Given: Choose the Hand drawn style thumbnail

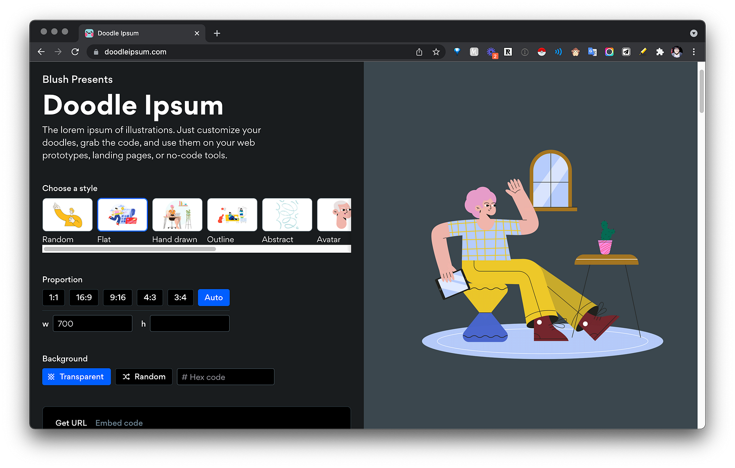Looking at the screenshot, I should tap(177, 215).
